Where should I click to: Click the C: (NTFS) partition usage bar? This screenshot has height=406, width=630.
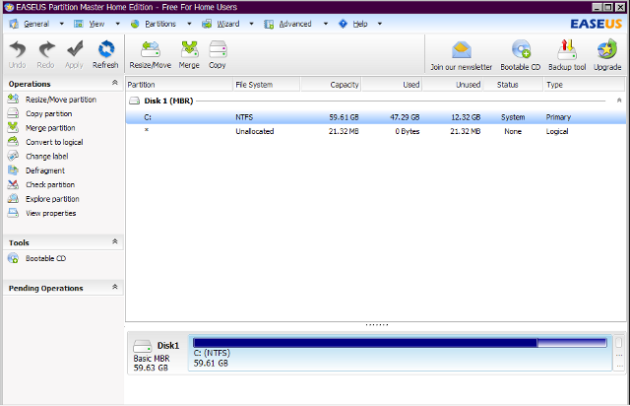[x=400, y=343]
